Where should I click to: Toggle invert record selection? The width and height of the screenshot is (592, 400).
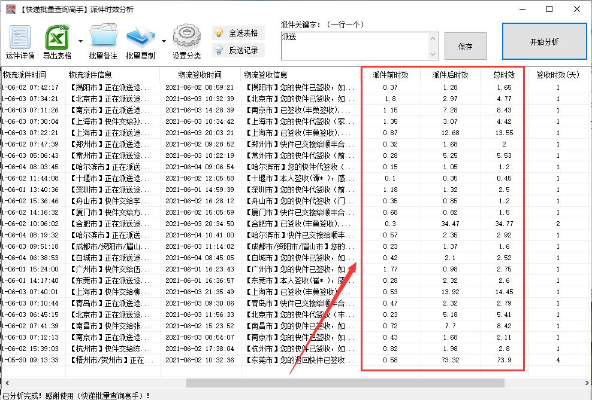238,50
